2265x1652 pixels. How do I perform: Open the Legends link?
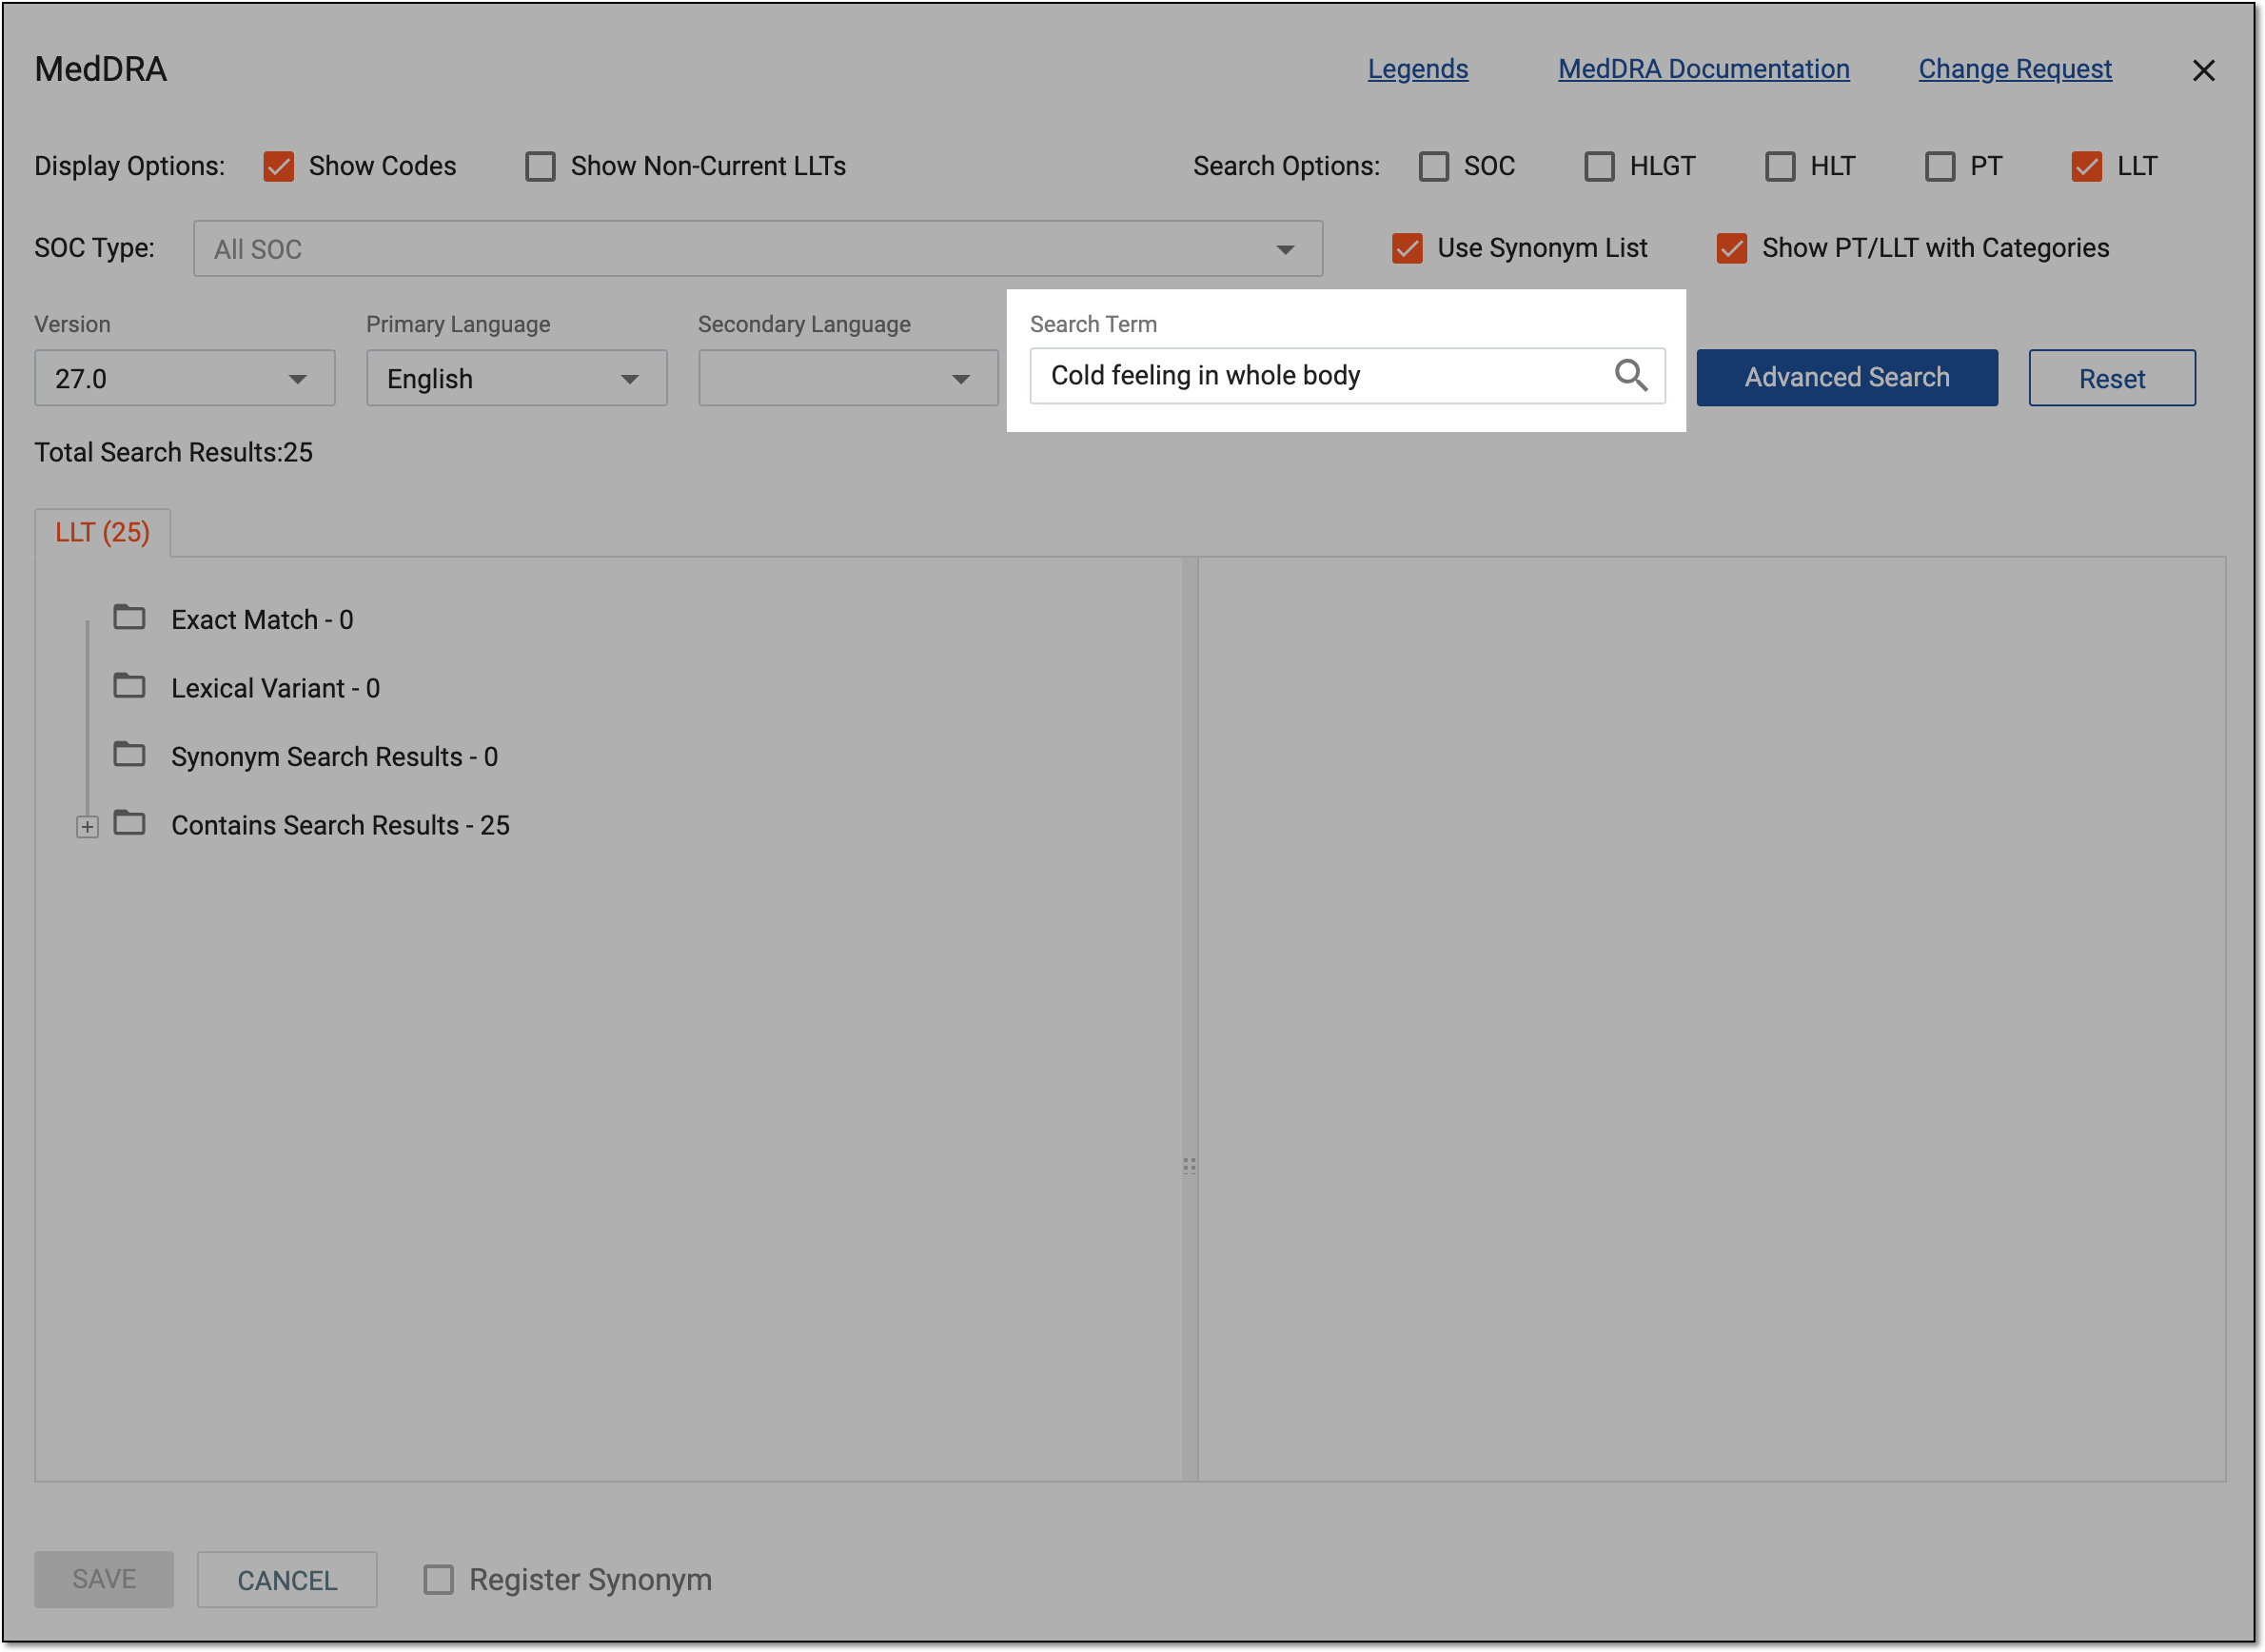tap(1417, 69)
